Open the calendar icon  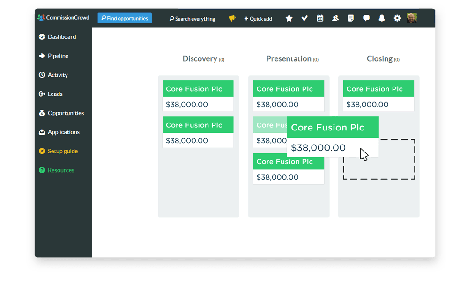(x=320, y=18)
